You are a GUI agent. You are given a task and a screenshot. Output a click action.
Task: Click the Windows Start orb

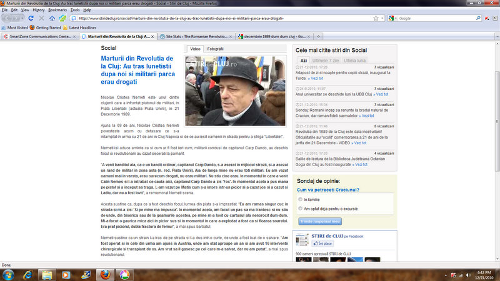(9, 274)
